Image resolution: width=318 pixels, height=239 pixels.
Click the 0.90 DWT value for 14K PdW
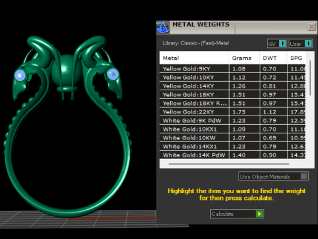pyautogui.click(x=270, y=155)
